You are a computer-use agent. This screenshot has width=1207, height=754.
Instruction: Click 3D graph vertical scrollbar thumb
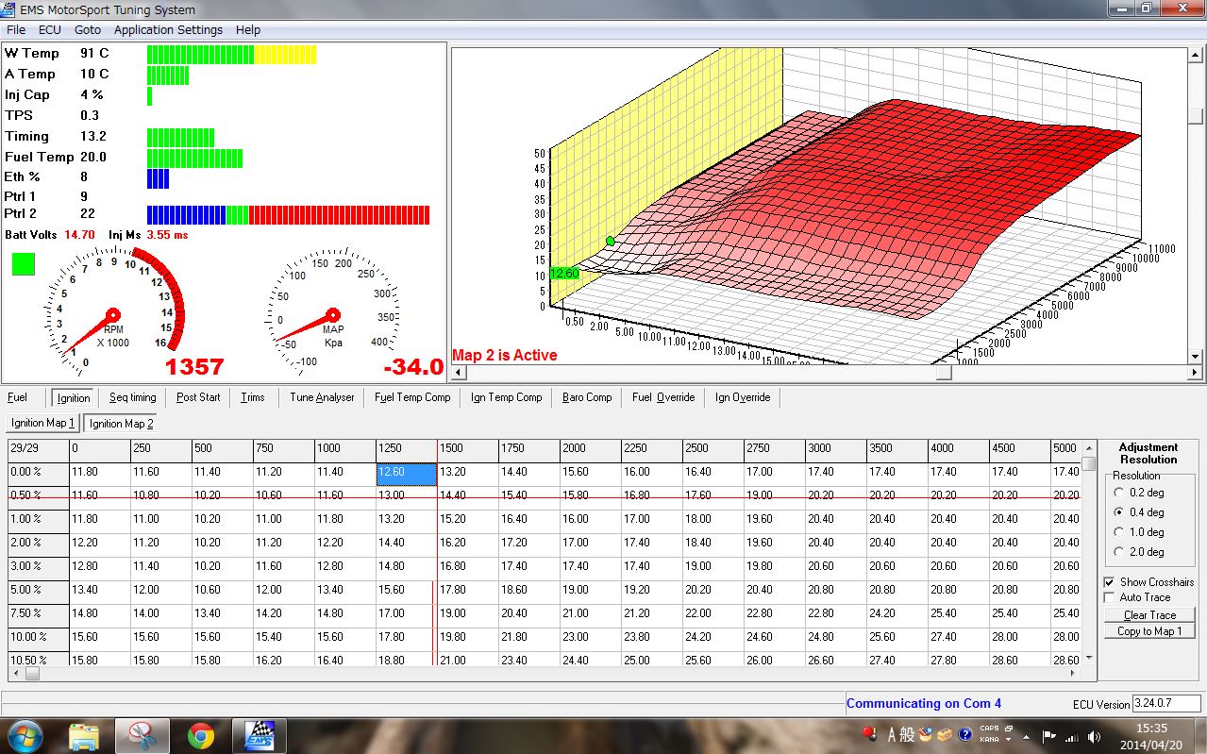tap(1196, 116)
